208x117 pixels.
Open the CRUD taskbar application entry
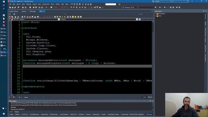4,52
